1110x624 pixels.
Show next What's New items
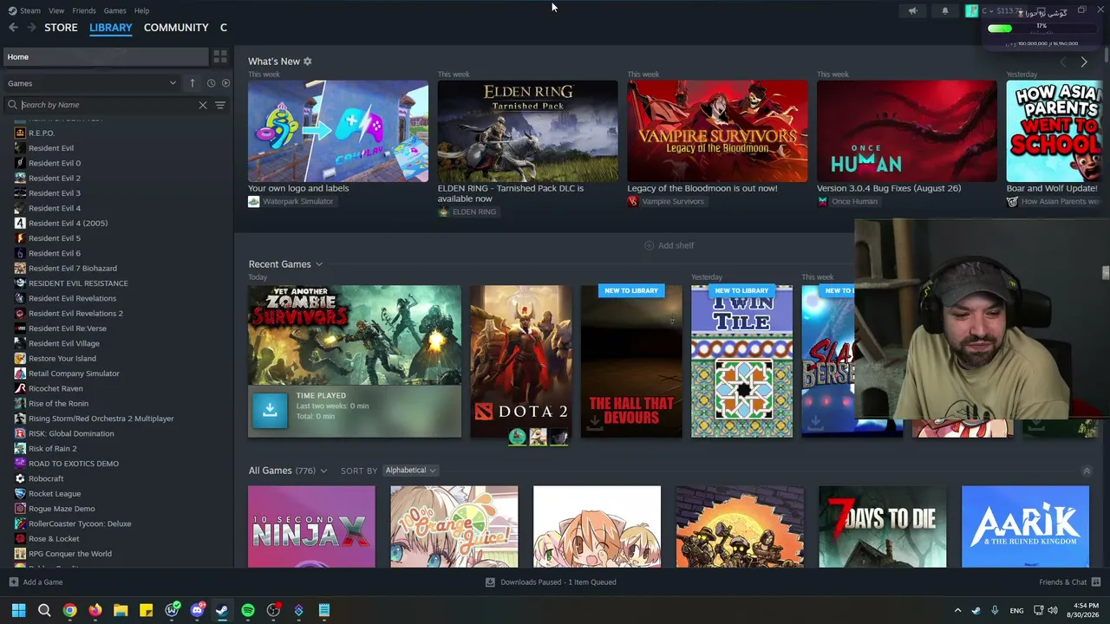[1083, 62]
